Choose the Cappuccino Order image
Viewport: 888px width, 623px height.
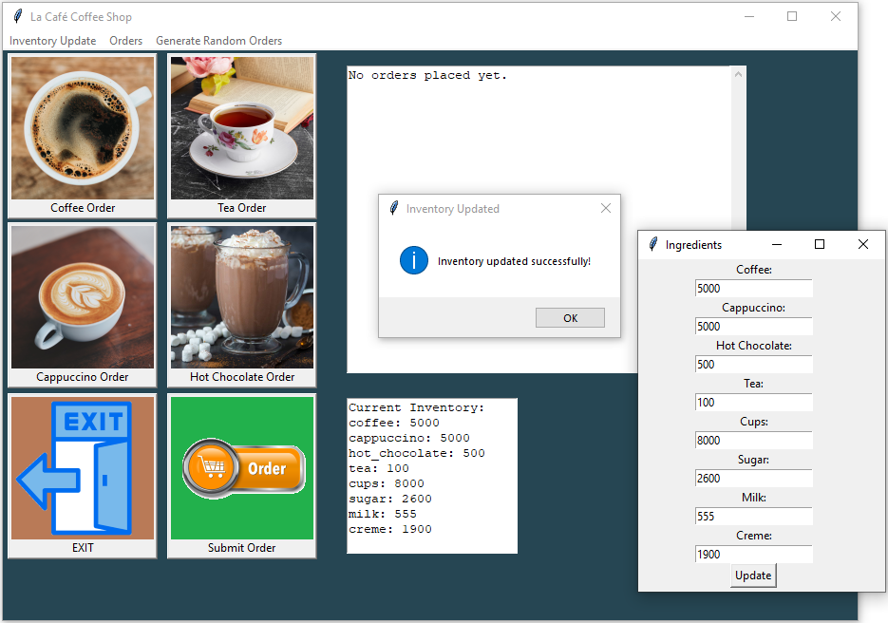click(x=83, y=297)
